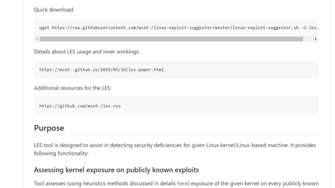Screen dimensions: 335x188
Task: Click the 'LES tool is designed' paragraph
Action: click(x=175, y=149)
